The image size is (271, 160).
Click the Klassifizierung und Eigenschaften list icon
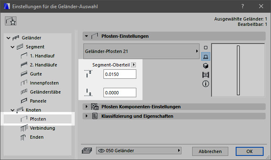click(x=95, y=116)
